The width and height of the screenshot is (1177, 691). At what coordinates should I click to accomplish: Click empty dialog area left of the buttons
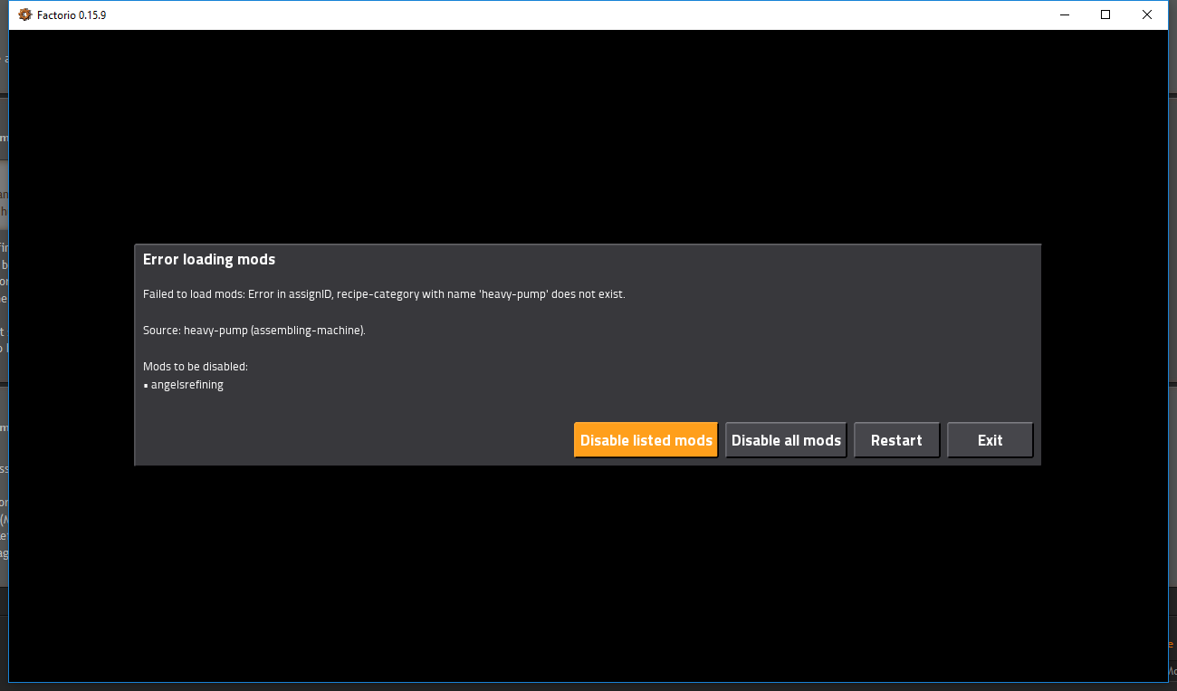(x=353, y=440)
